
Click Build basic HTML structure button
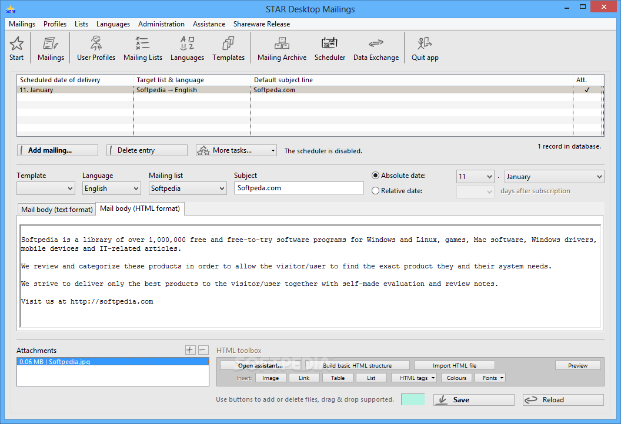(357, 365)
